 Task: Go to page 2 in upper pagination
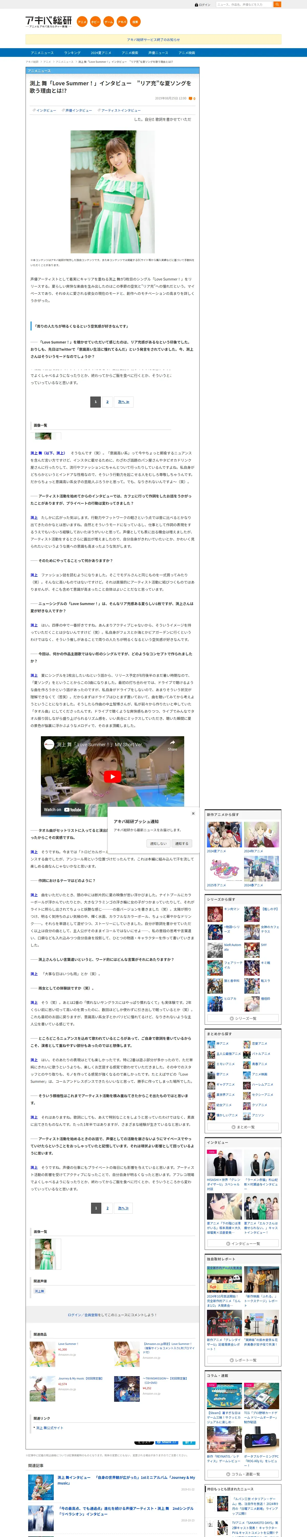click(x=107, y=402)
